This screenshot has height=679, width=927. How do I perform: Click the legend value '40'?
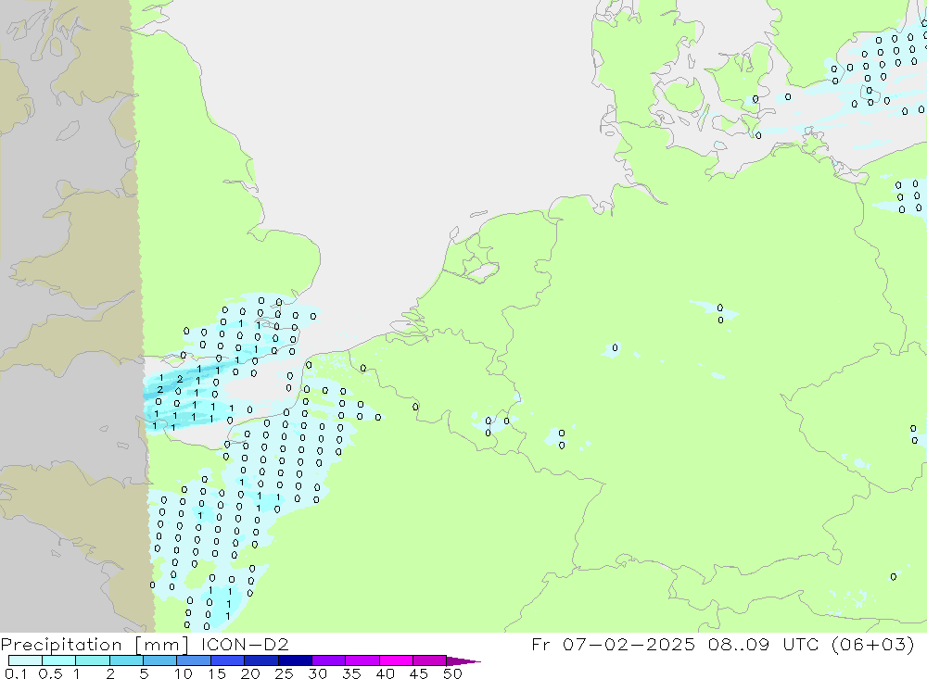[385, 673]
